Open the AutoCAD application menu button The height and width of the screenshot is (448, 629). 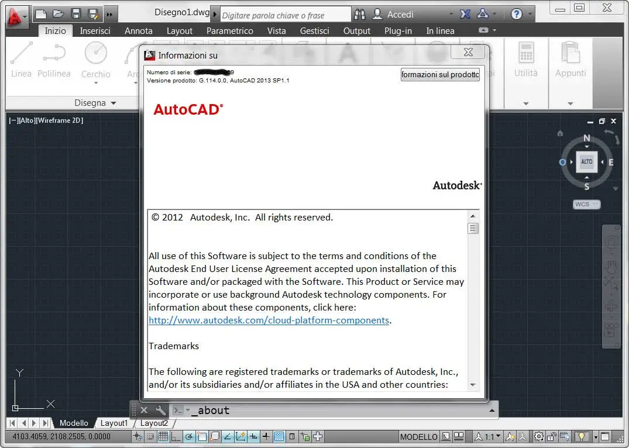[x=17, y=16]
